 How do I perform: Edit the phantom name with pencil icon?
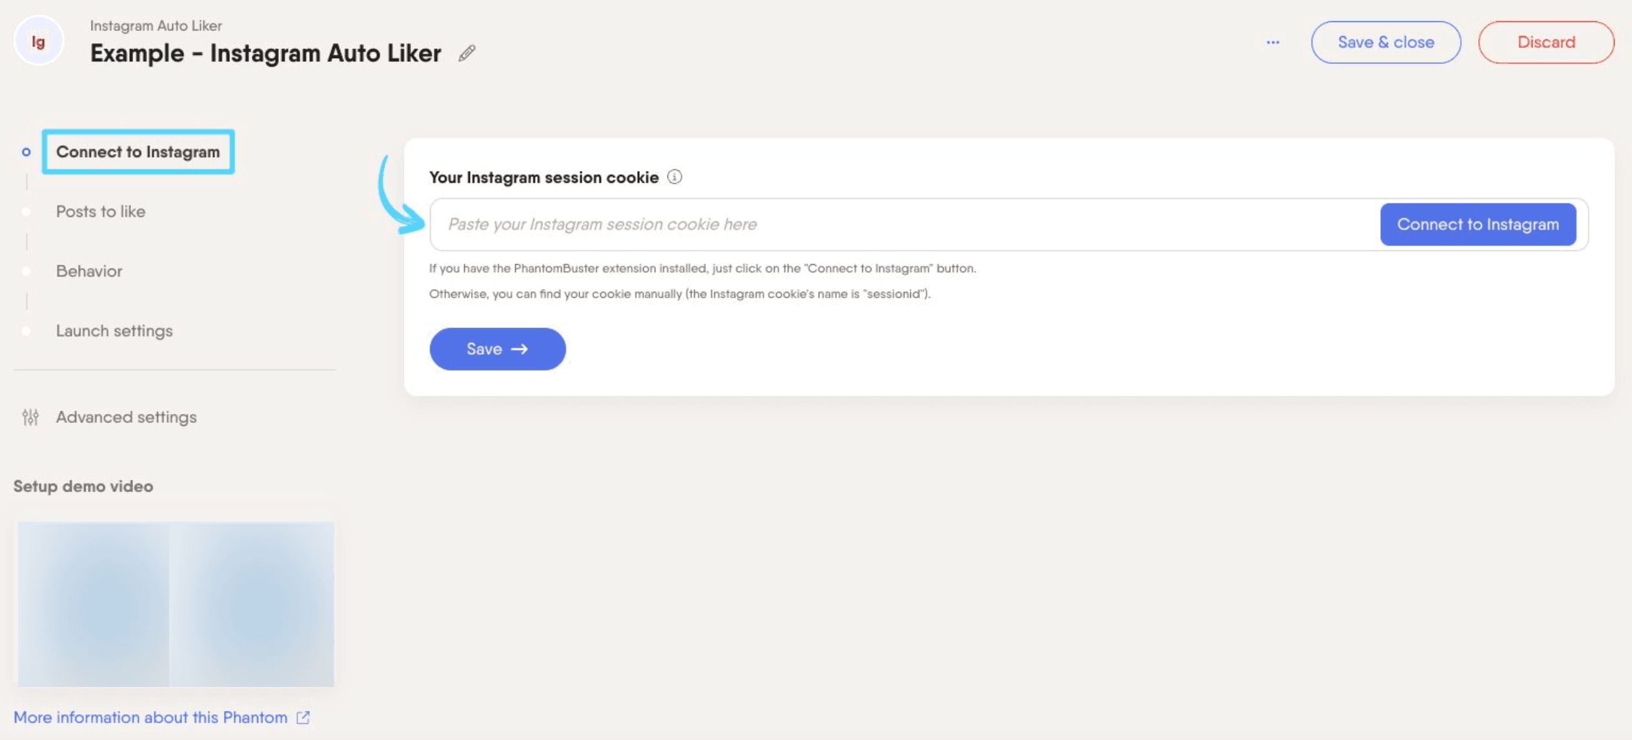click(x=467, y=53)
